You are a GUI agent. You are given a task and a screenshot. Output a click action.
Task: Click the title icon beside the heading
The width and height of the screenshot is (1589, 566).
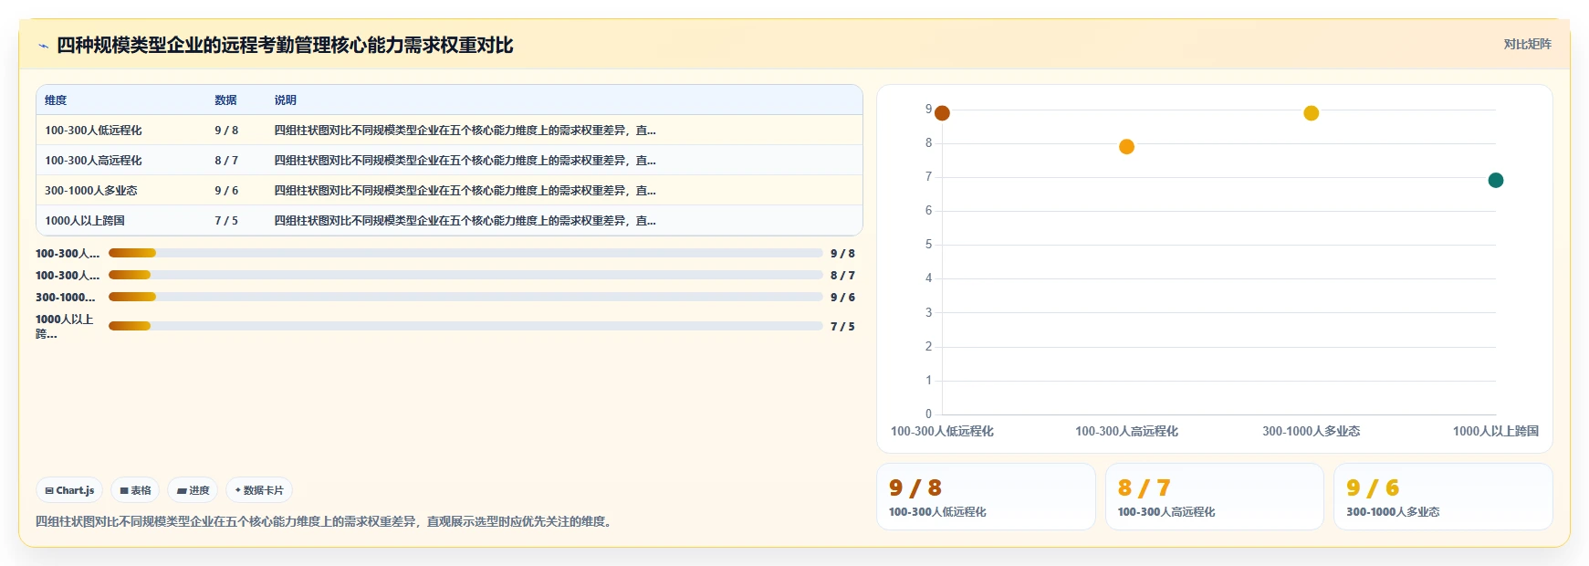[43, 46]
